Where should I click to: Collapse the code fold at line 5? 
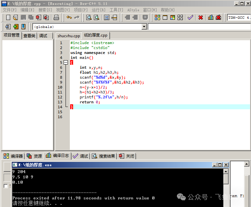click(x=66, y=63)
